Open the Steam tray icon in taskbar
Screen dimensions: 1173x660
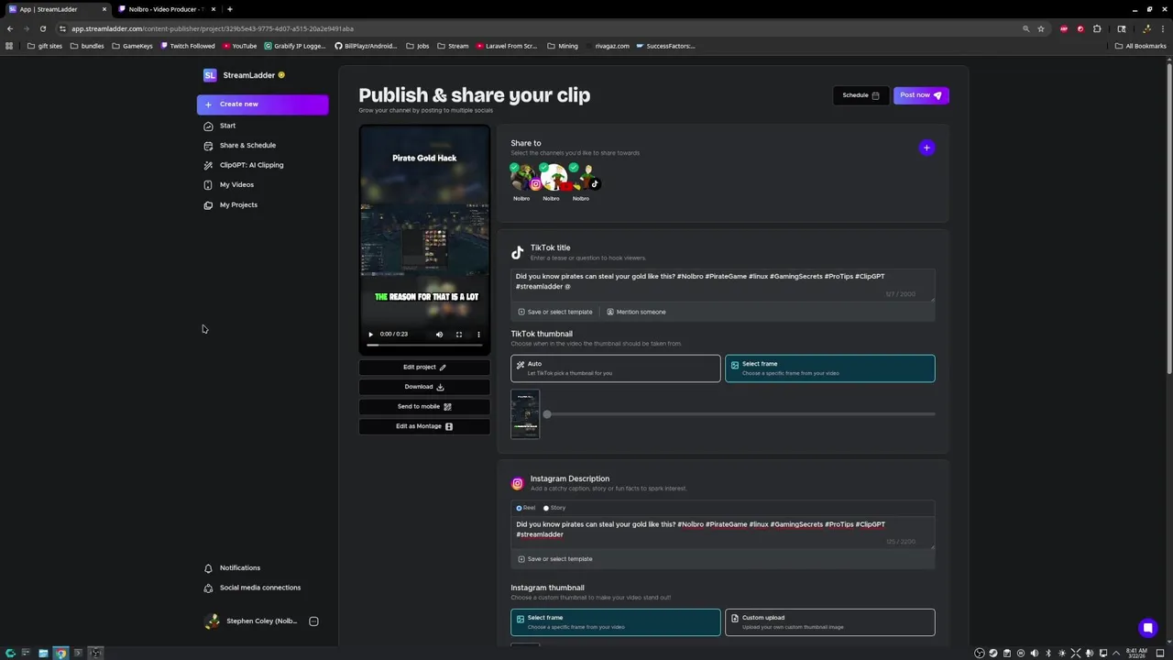[x=992, y=654]
